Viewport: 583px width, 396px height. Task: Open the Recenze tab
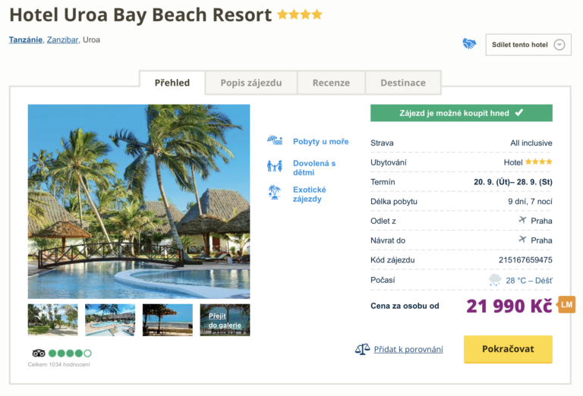pos(331,83)
